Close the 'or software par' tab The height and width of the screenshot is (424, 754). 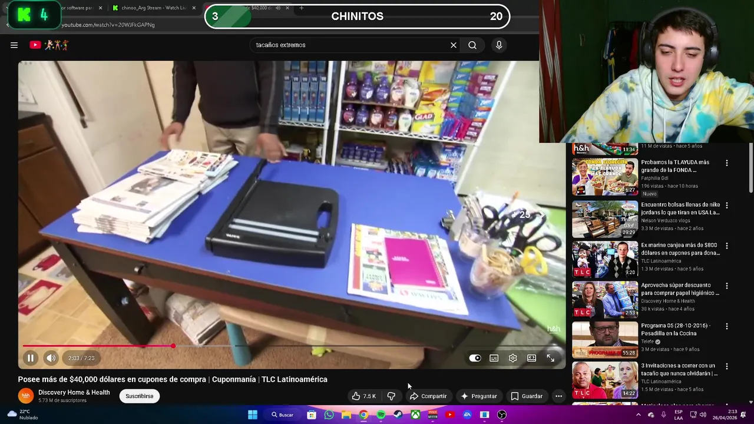point(100,8)
